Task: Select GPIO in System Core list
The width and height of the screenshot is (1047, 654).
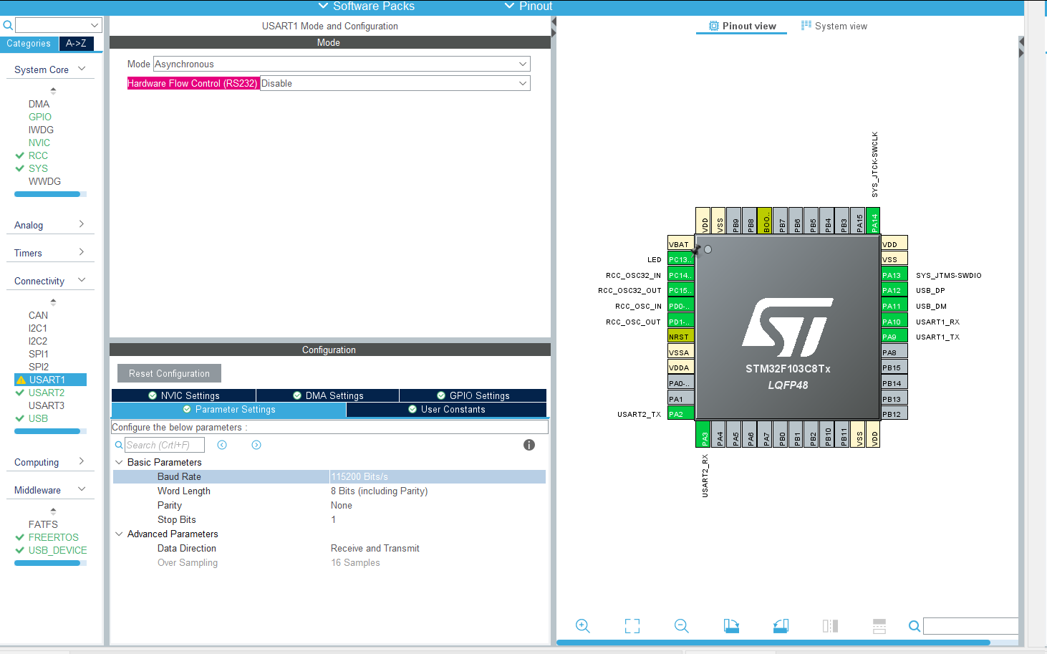Action: coord(40,117)
